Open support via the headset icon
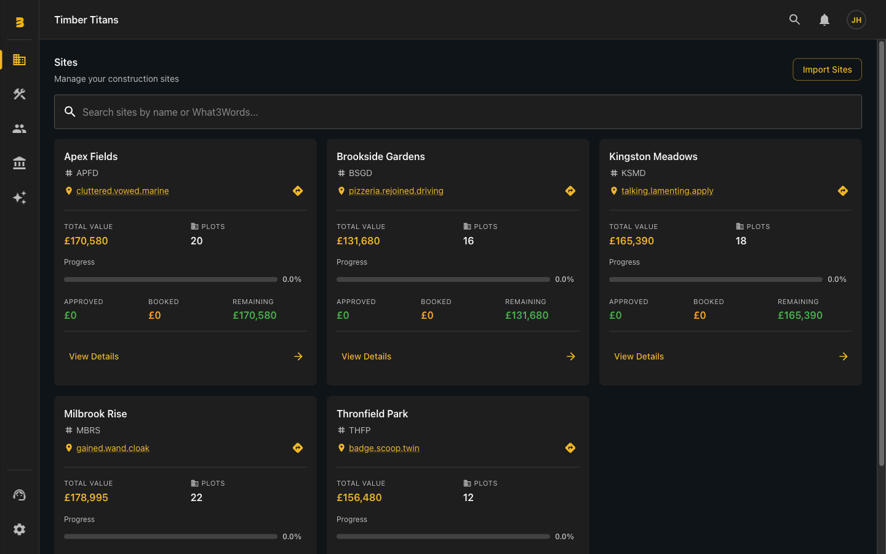 pos(19,494)
